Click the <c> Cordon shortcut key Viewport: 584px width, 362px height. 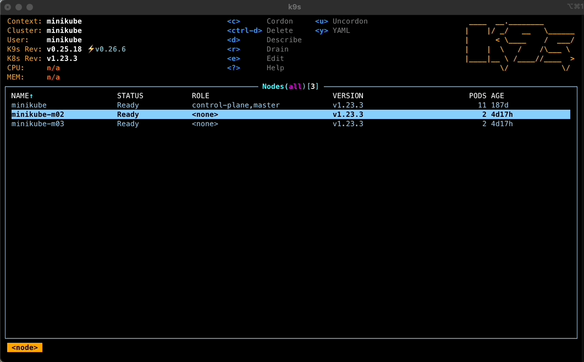click(x=234, y=21)
